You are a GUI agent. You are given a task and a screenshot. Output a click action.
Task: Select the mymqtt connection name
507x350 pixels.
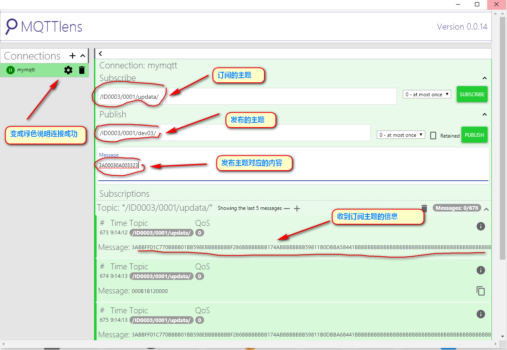point(26,70)
